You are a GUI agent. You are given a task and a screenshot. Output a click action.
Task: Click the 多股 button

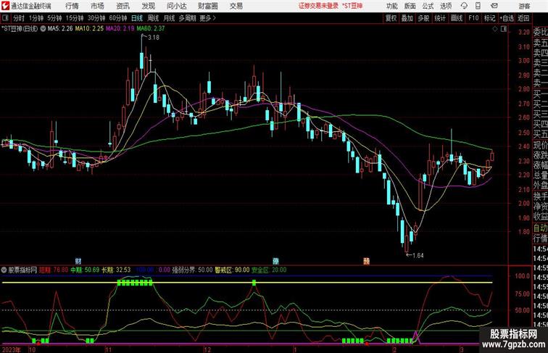point(423,18)
